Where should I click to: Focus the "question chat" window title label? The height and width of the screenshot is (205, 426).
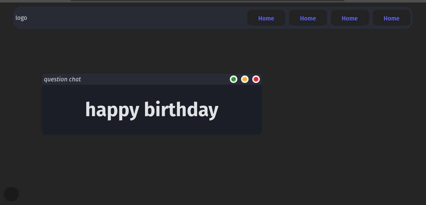[62, 79]
